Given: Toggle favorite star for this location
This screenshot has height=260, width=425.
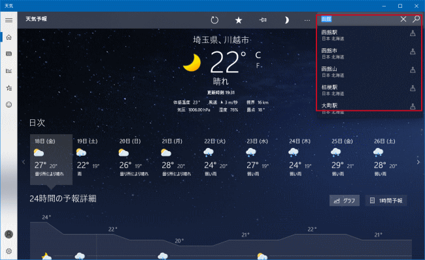Looking at the screenshot, I should pyautogui.click(x=239, y=20).
